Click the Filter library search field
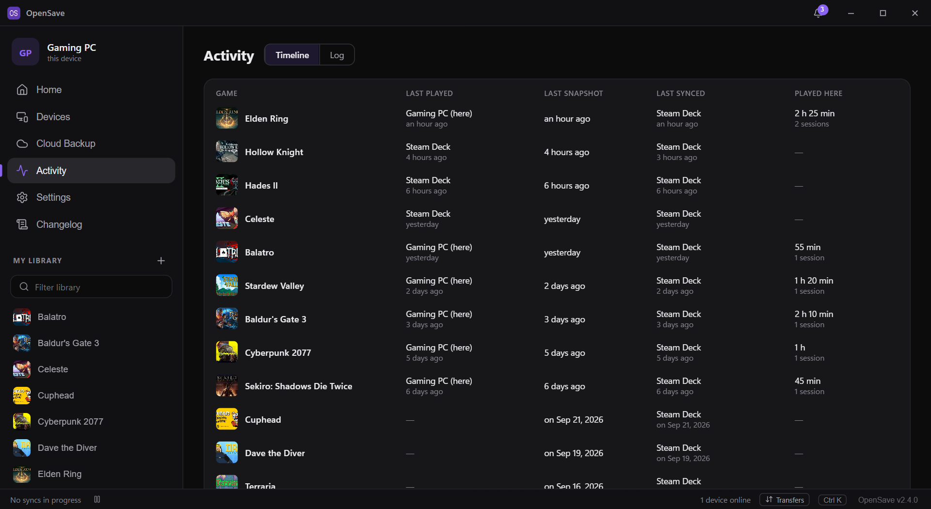This screenshot has width=931, height=509. 91,287
